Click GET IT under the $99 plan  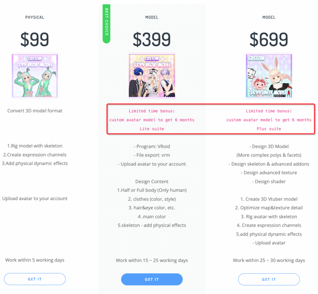tap(34, 279)
